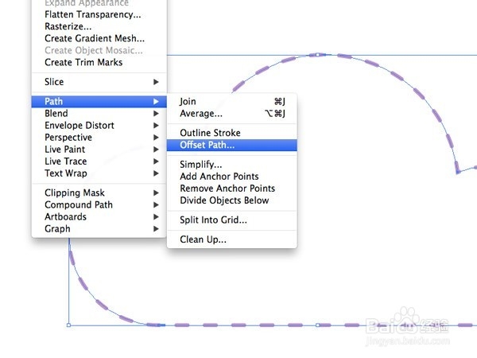Expand the Live Paint arrow
This screenshot has width=477, height=358.
[156, 150]
